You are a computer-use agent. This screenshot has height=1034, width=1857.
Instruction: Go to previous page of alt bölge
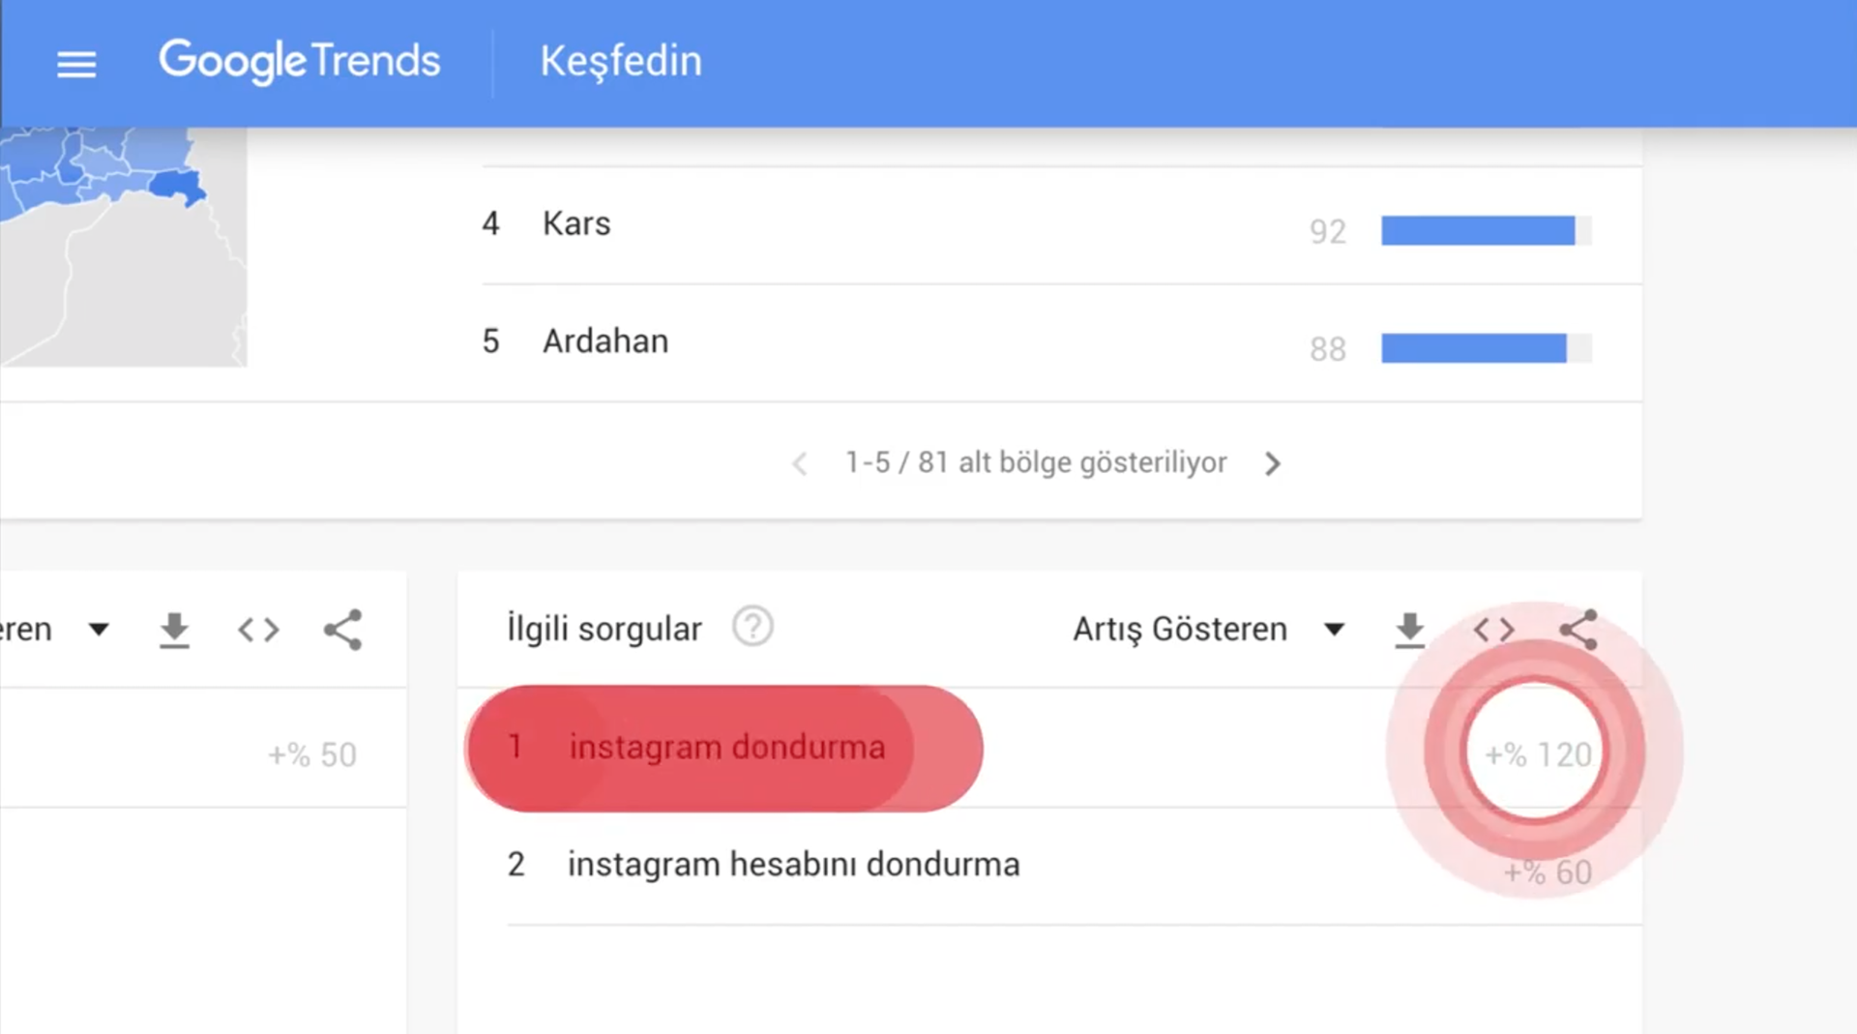pyautogui.click(x=800, y=464)
